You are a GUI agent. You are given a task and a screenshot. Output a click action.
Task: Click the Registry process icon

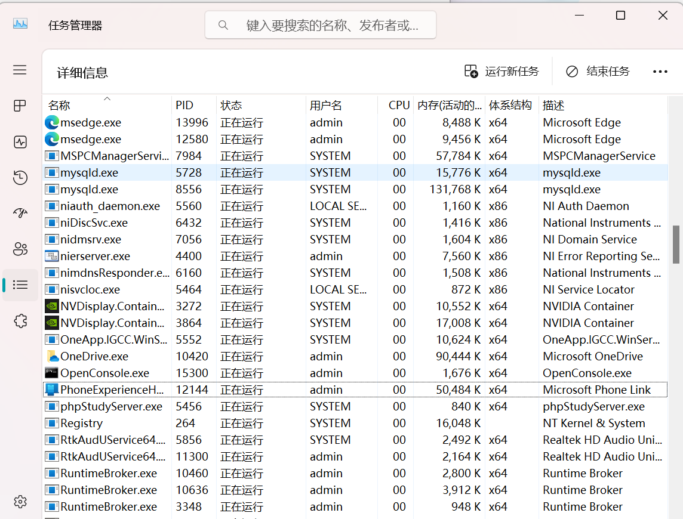(x=52, y=423)
